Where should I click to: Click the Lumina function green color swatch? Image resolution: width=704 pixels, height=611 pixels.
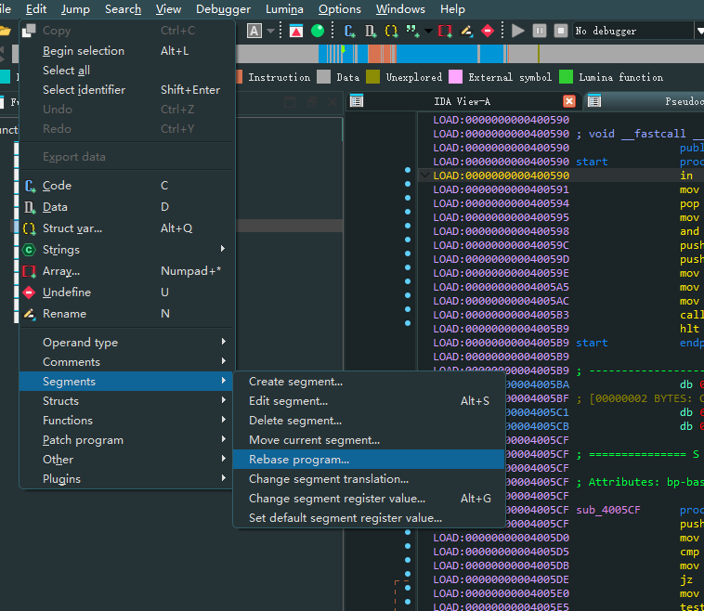566,77
